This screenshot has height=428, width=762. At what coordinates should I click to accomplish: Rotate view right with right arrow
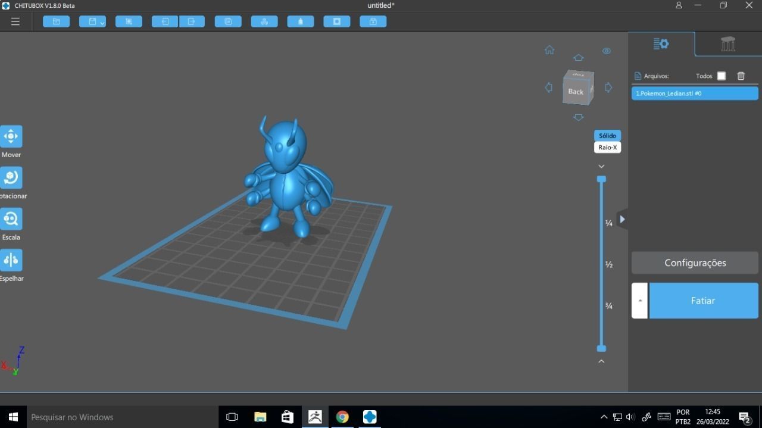coord(608,88)
